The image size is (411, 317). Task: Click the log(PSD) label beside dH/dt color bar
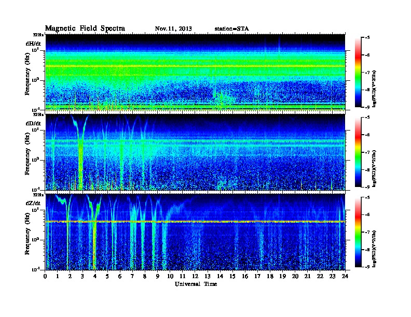click(374, 89)
